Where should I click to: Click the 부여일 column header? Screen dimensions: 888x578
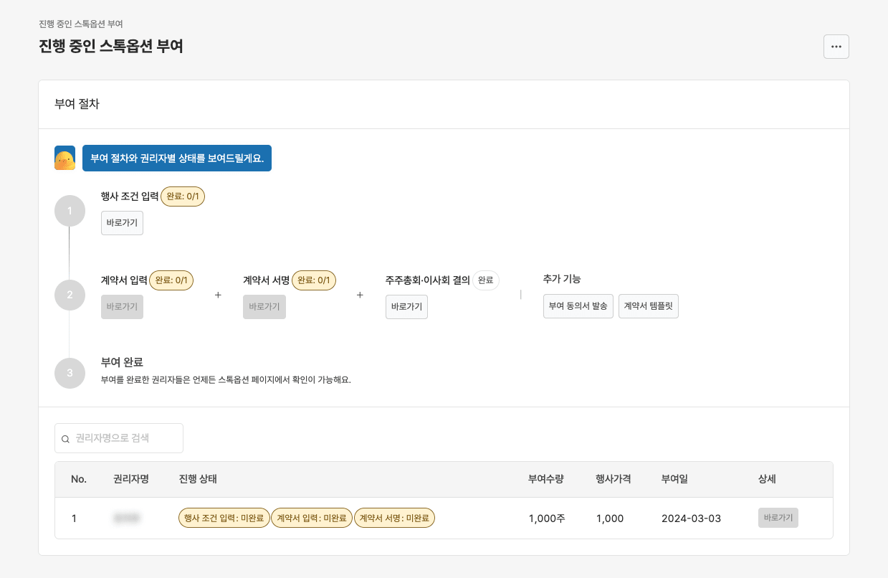tap(674, 479)
